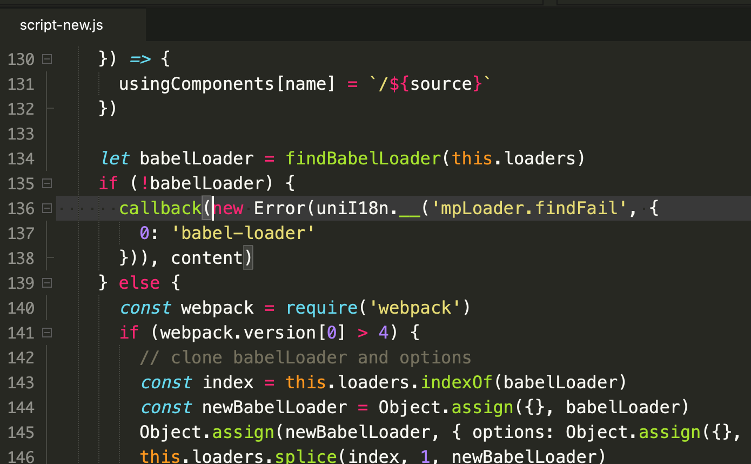
Task: Click indexOf on line 143
Action: (x=457, y=383)
